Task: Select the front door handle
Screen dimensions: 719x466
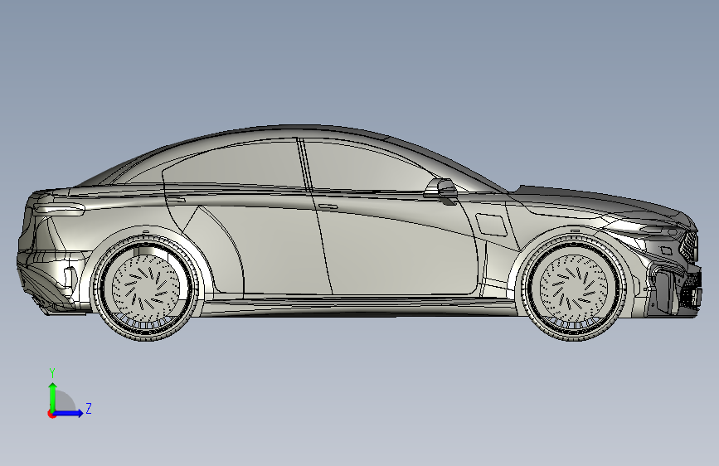Action: click(x=328, y=206)
